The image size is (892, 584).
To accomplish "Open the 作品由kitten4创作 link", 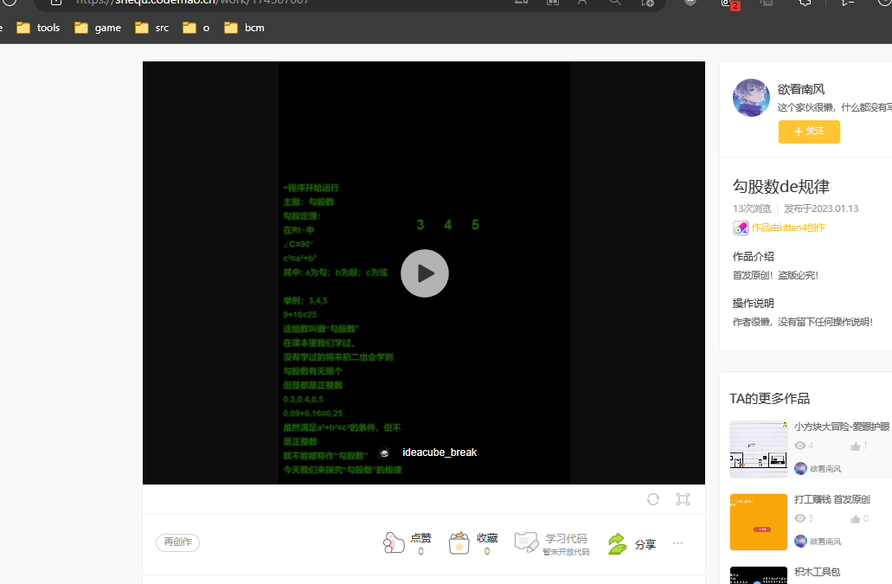I will pyautogui.click(x=788, y=228).
